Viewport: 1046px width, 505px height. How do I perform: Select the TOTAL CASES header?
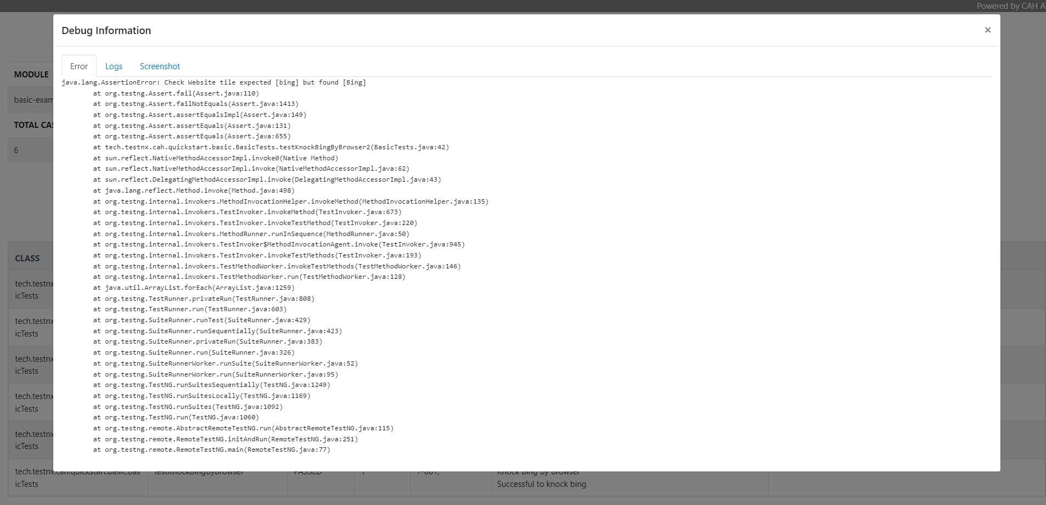34,125
